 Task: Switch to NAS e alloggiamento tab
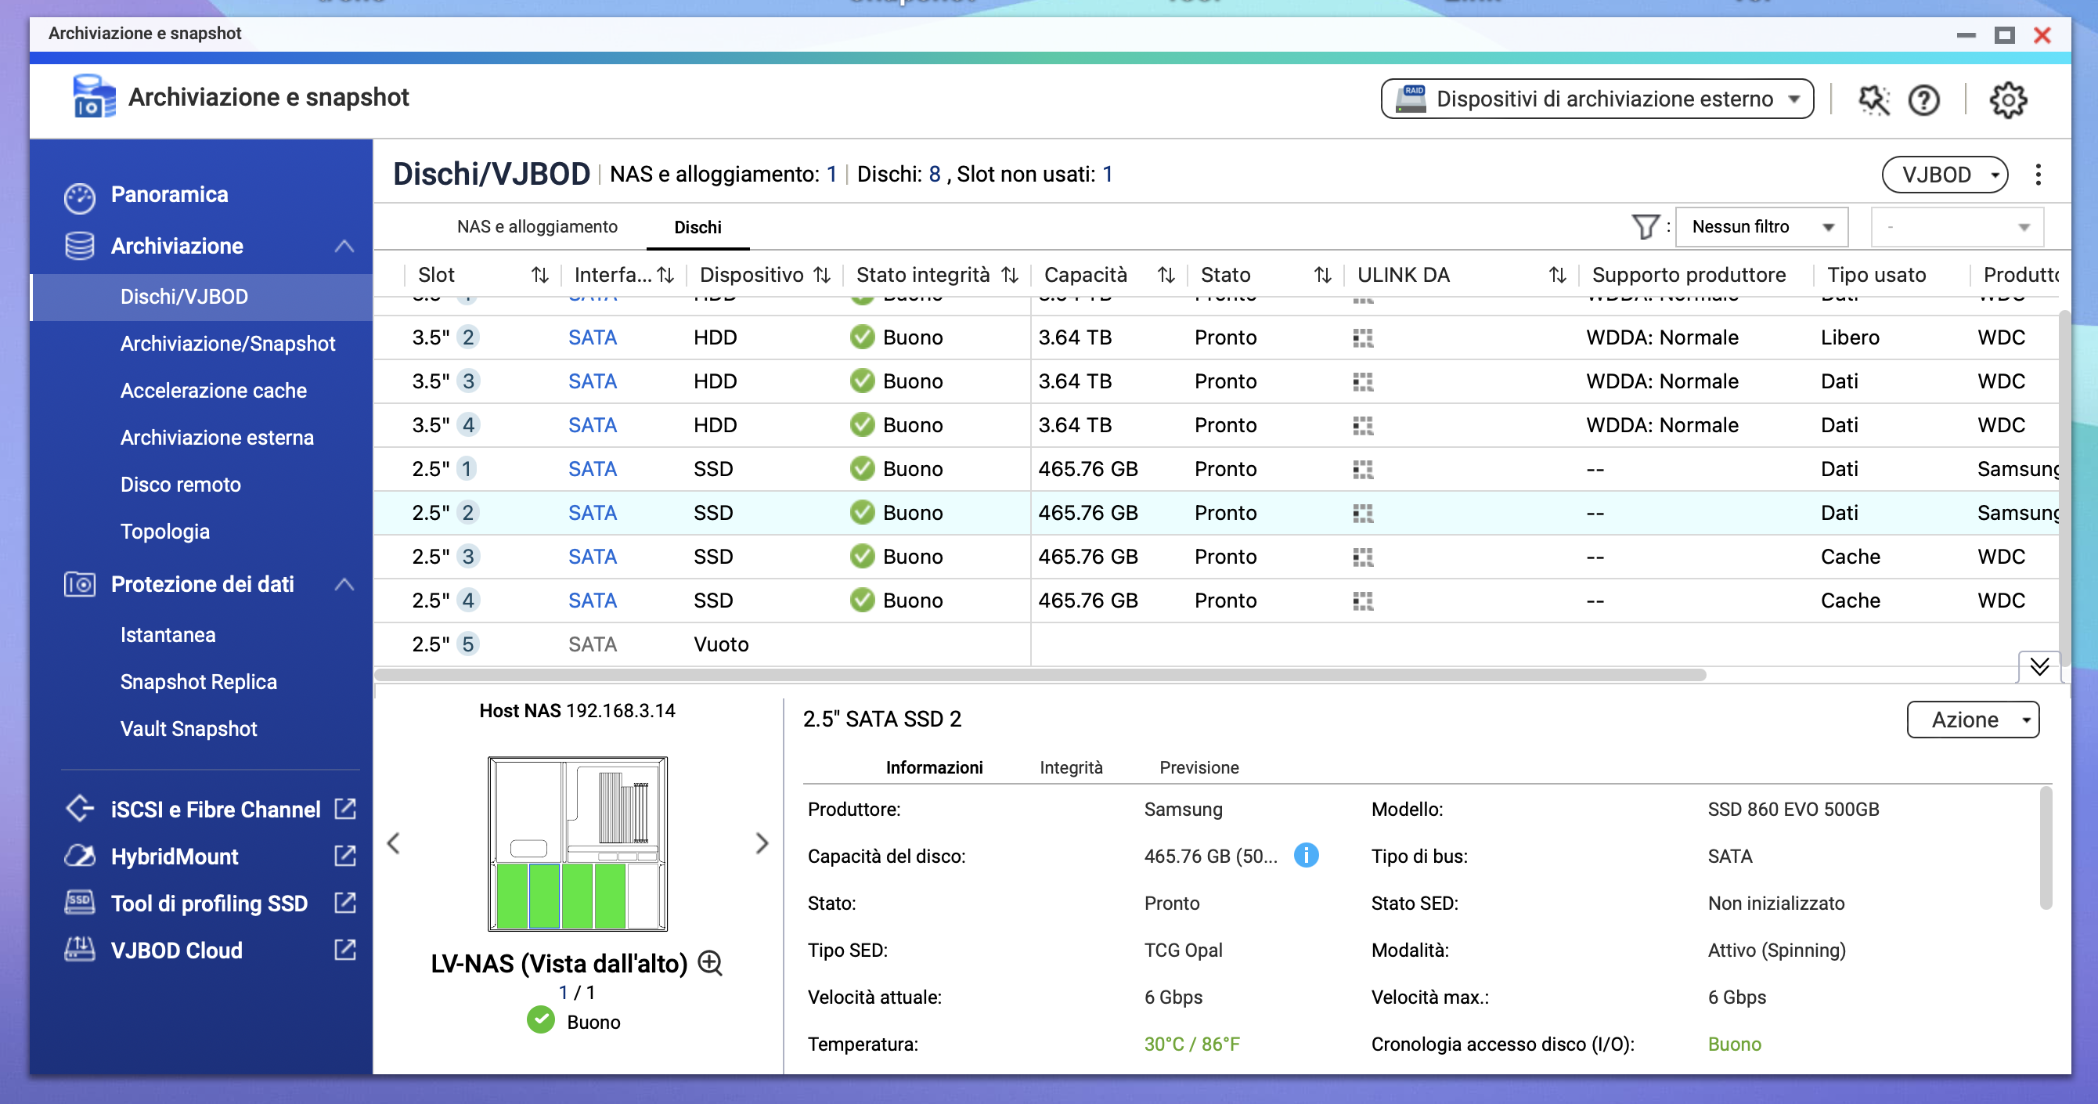(x=537, y=226)
